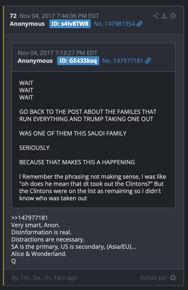Click the chain link icon beside No. 147981354
This screenshot has width=188, height=290.
click(139, 24)
